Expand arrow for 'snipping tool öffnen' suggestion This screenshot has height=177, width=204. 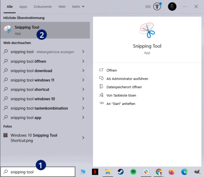click(83, 61)
